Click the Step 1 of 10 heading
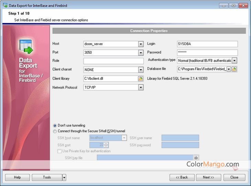This screenshot has width=251, height=186. coord(19,13)
